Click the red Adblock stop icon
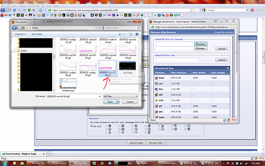This screenshot has height=166, width=265. (252, 10)
